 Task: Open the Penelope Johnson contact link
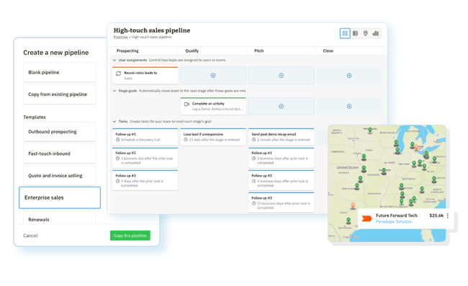394,221
